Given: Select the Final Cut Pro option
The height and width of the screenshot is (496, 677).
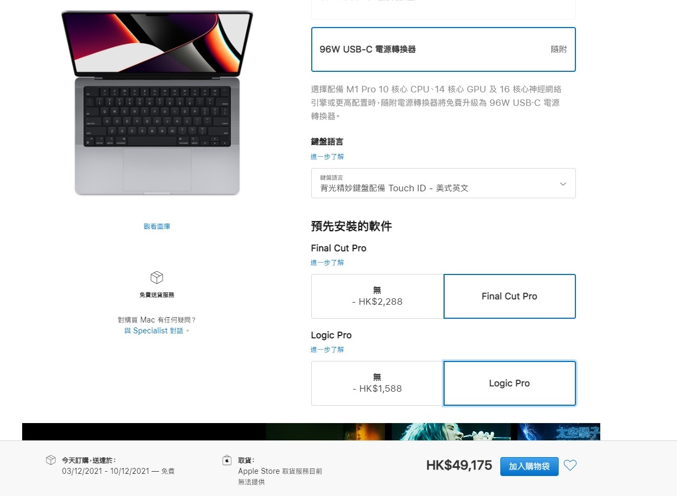Looking at the screenshot, I should coord(510,296).
